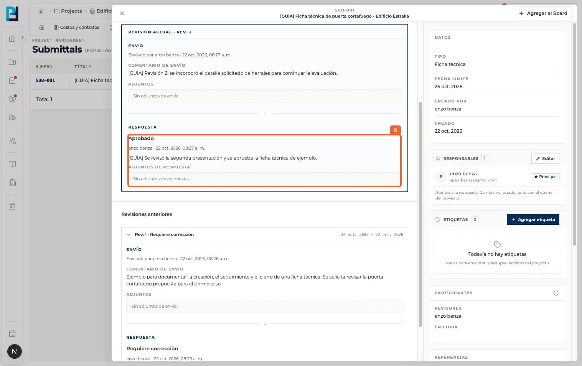
Task: Open the people icon in the sidebar
Action: (12, 141)
